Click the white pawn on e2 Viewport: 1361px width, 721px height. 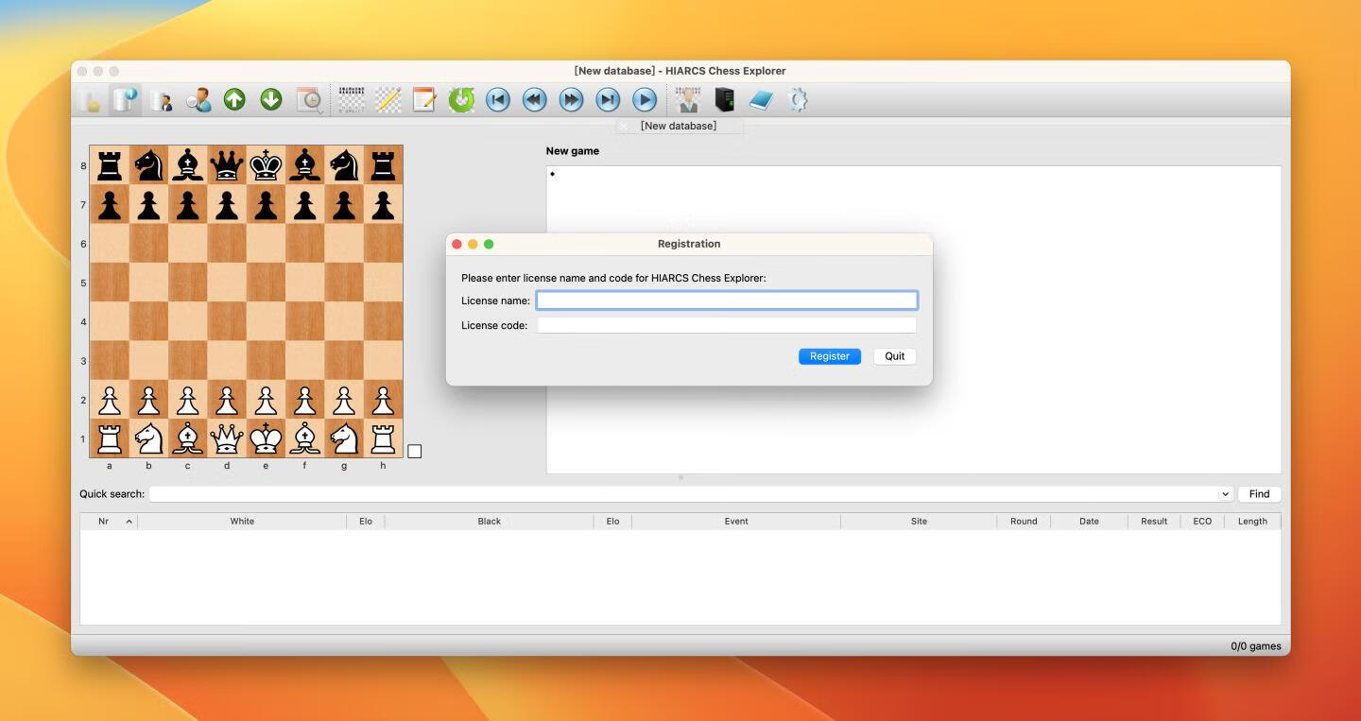(266, 400)
